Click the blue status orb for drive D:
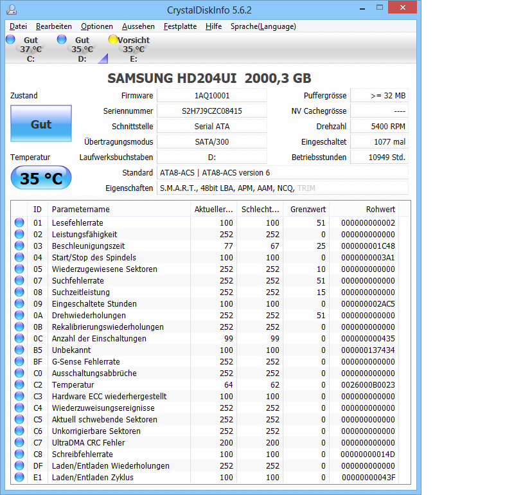The image size is (514, 495). [x=62, y=39]
